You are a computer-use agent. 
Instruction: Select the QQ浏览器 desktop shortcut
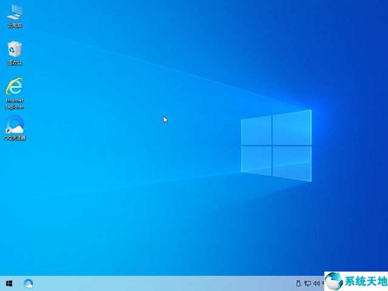coord(15,128)
